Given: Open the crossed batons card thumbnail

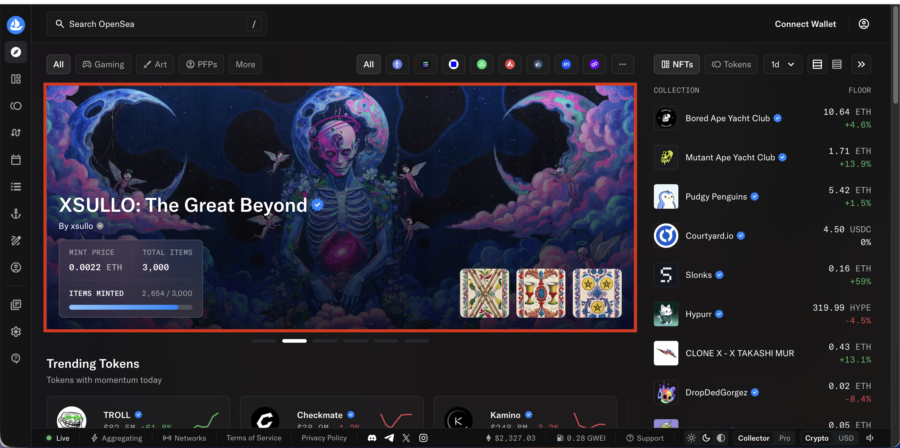Looking at the screenshot, I should click(x=484, y=293).
